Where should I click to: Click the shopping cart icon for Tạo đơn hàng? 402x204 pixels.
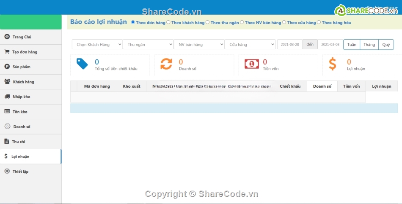point(7,51)
